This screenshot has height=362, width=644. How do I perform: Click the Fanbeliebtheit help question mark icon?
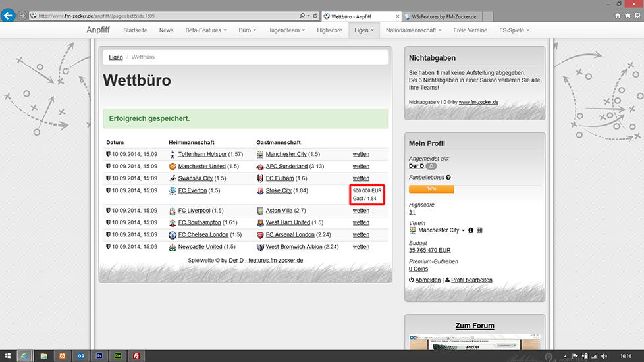pyautogui.click(x=448, y=178)
